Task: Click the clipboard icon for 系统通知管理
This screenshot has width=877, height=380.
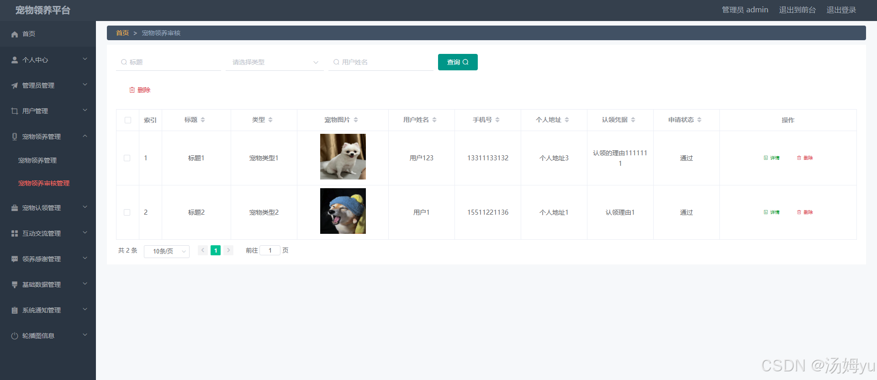Action: (15, 310)
